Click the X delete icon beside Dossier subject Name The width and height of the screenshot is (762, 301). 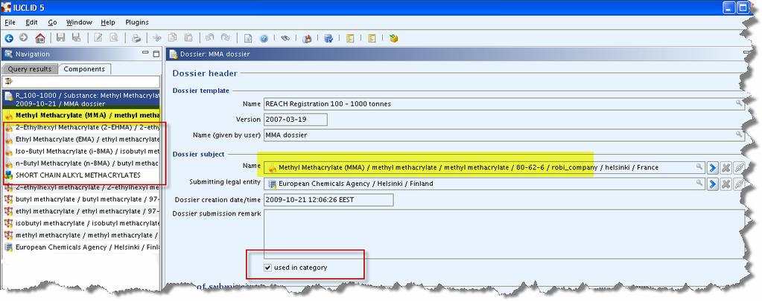pos(726,168)
